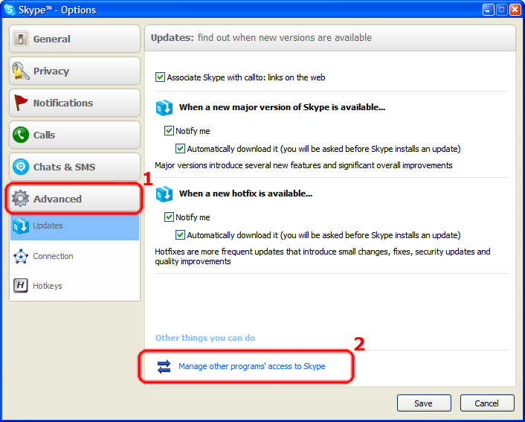Open the General settings section
This screenshot has height=422, width=525.
tap(74, 39)
